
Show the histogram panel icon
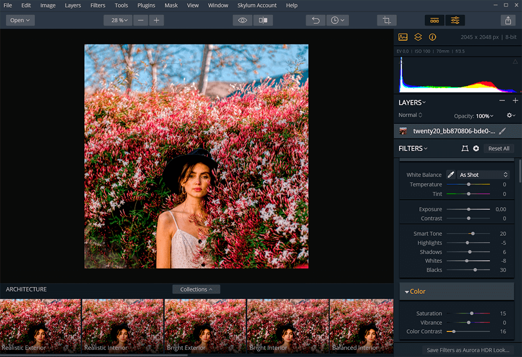pos(403,37)
